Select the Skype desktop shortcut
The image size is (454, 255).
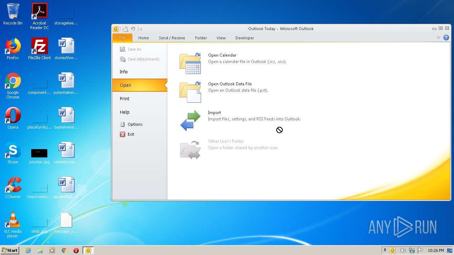(13, 153)
